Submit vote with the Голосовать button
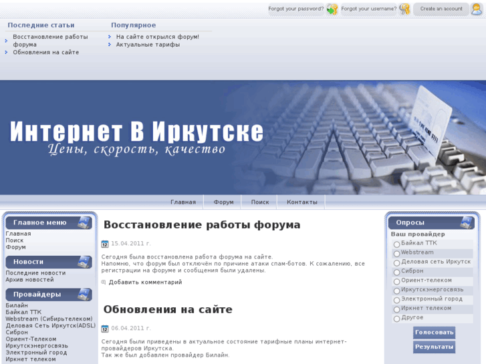486x364 pixels. (x=434, y=333)
